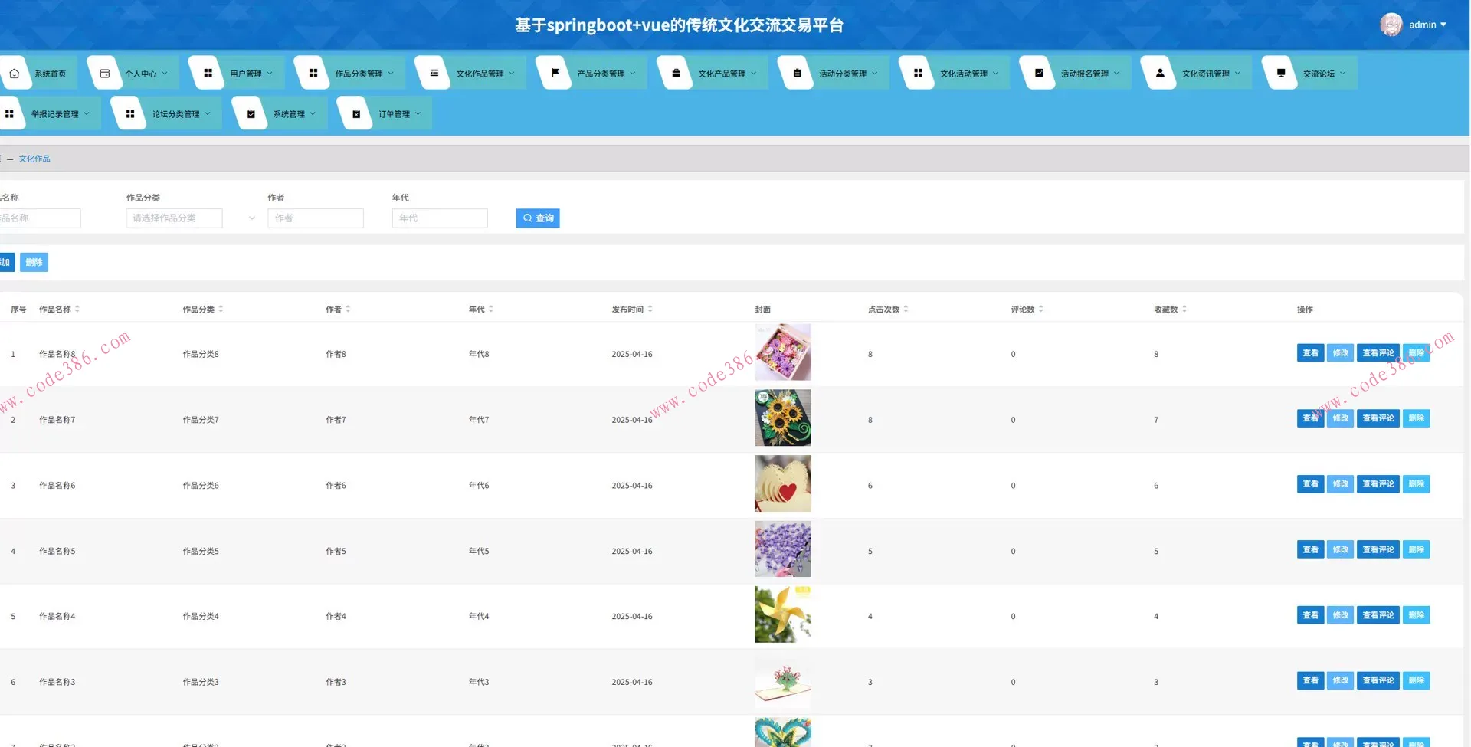The image size is (1471, 747).
Task: Click the 产品分类管理 flag icon
Action: [555, 72]
